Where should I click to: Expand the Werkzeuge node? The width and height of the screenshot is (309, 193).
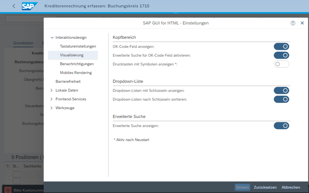click(52, 108)
